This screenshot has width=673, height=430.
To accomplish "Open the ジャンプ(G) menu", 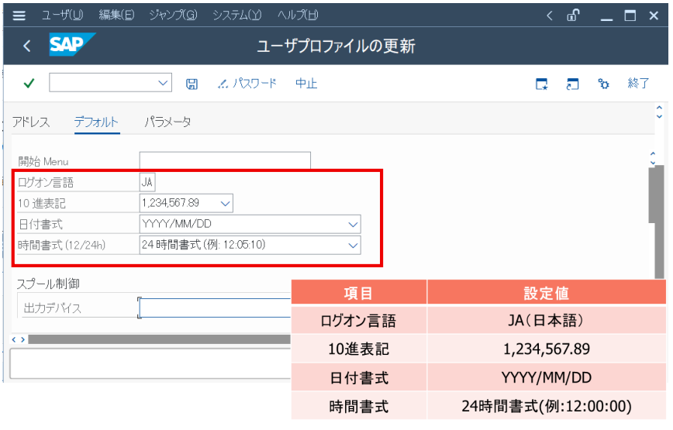I will (x=173, y=15).
